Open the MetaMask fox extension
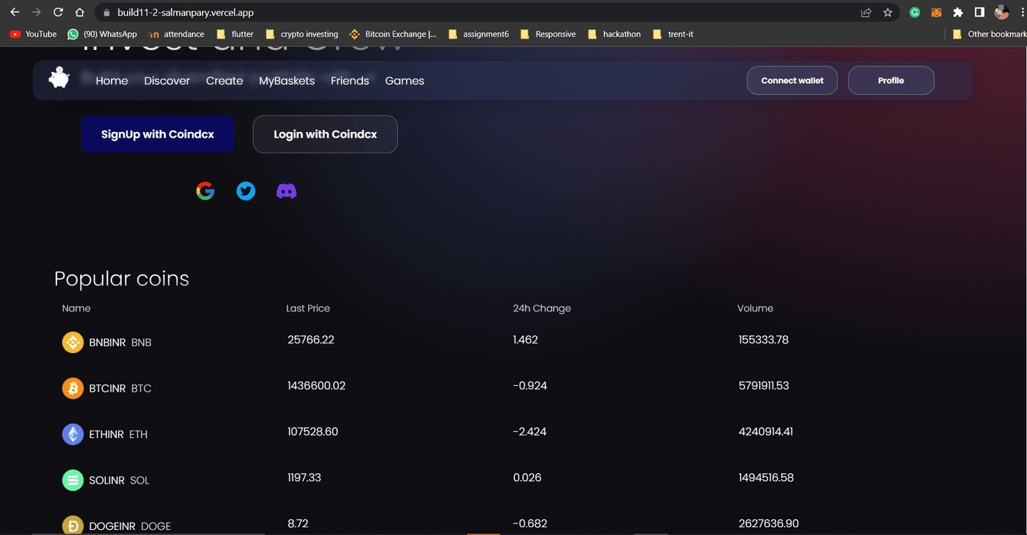1027x535 pixels. [936, 12]
